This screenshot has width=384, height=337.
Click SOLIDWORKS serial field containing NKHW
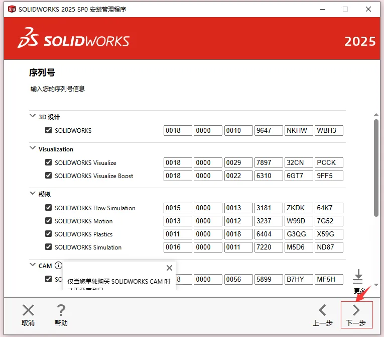tap(299, 130)
